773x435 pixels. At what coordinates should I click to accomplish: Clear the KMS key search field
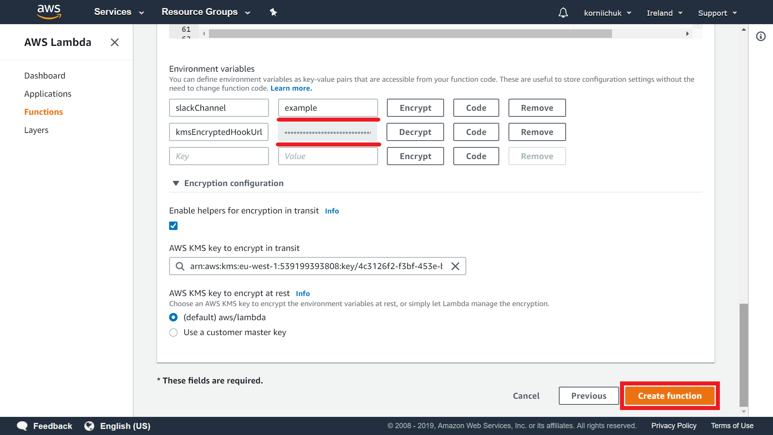pyautogui.click(x=455, y=266)
